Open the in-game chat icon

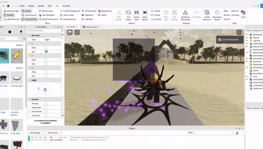point(77,32)
